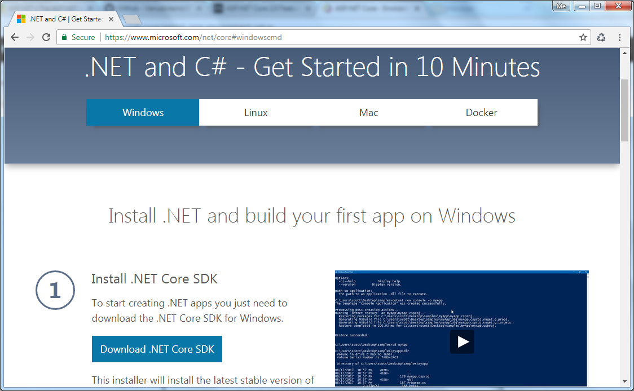Click the 'To start creating .NET apps' paragraph
Image resolution: width=634 pixels, height=391 pixels.
coord(189,310)
